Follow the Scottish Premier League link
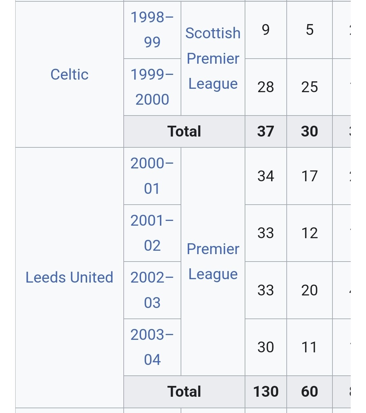 click(x=213, y=58)
